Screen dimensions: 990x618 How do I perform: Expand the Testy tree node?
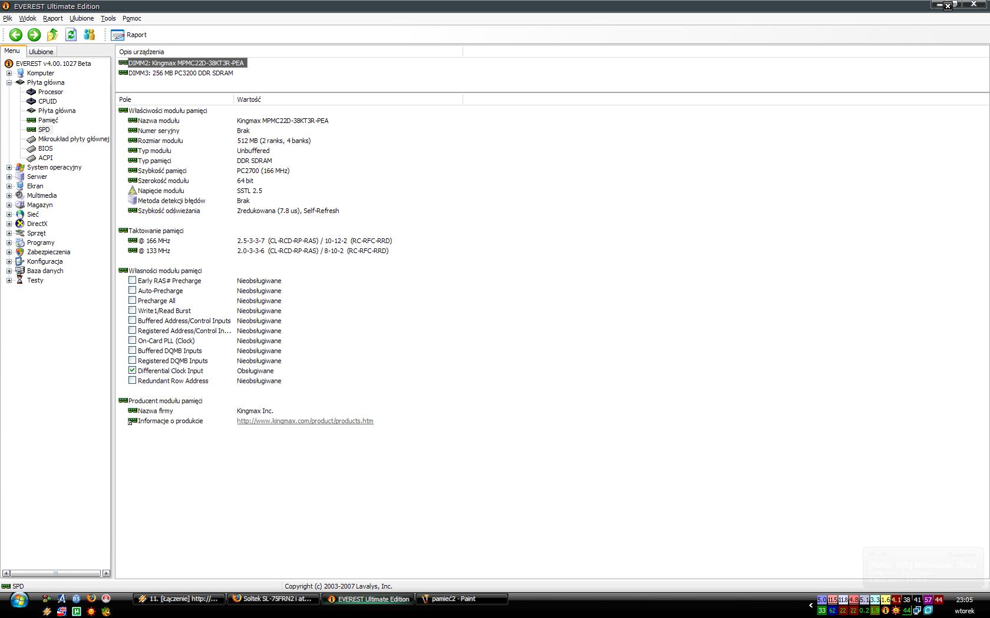(x=9, y=280)
